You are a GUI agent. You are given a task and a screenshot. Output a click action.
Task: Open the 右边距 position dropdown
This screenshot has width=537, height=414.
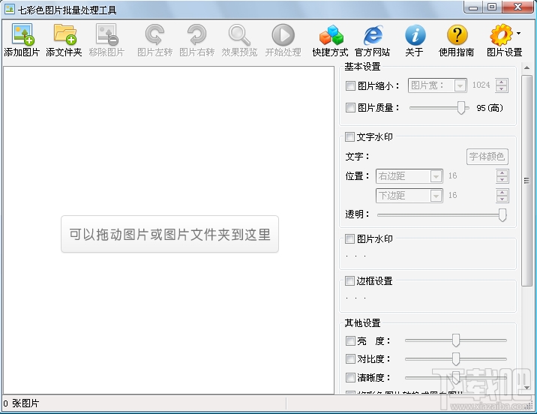(409, 176)
